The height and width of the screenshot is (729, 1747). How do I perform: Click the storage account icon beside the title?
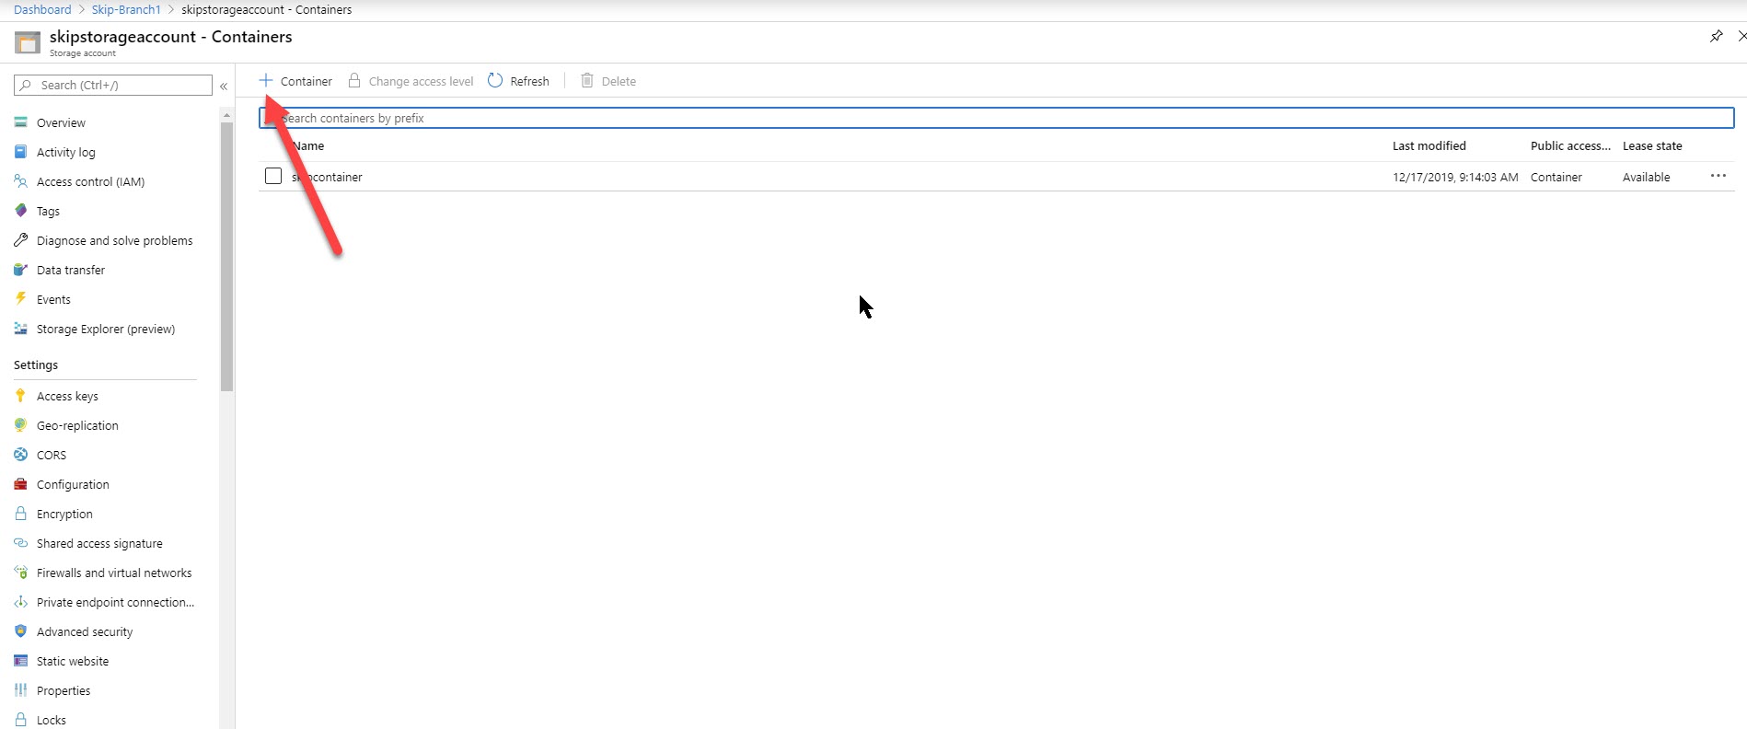28,42
